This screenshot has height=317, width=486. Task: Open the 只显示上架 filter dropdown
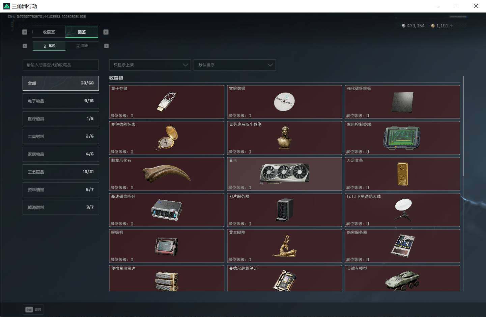pos(150,65)
